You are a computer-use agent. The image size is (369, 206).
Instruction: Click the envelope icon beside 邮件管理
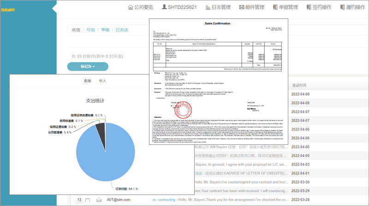click(x=242, y=7)
